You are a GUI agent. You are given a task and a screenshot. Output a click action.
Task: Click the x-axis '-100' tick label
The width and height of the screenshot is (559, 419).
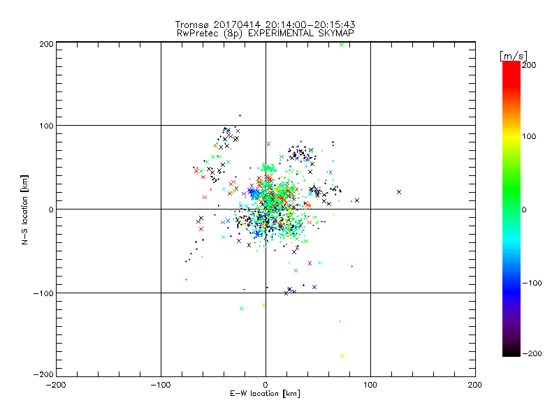click(x=161, y=385)
